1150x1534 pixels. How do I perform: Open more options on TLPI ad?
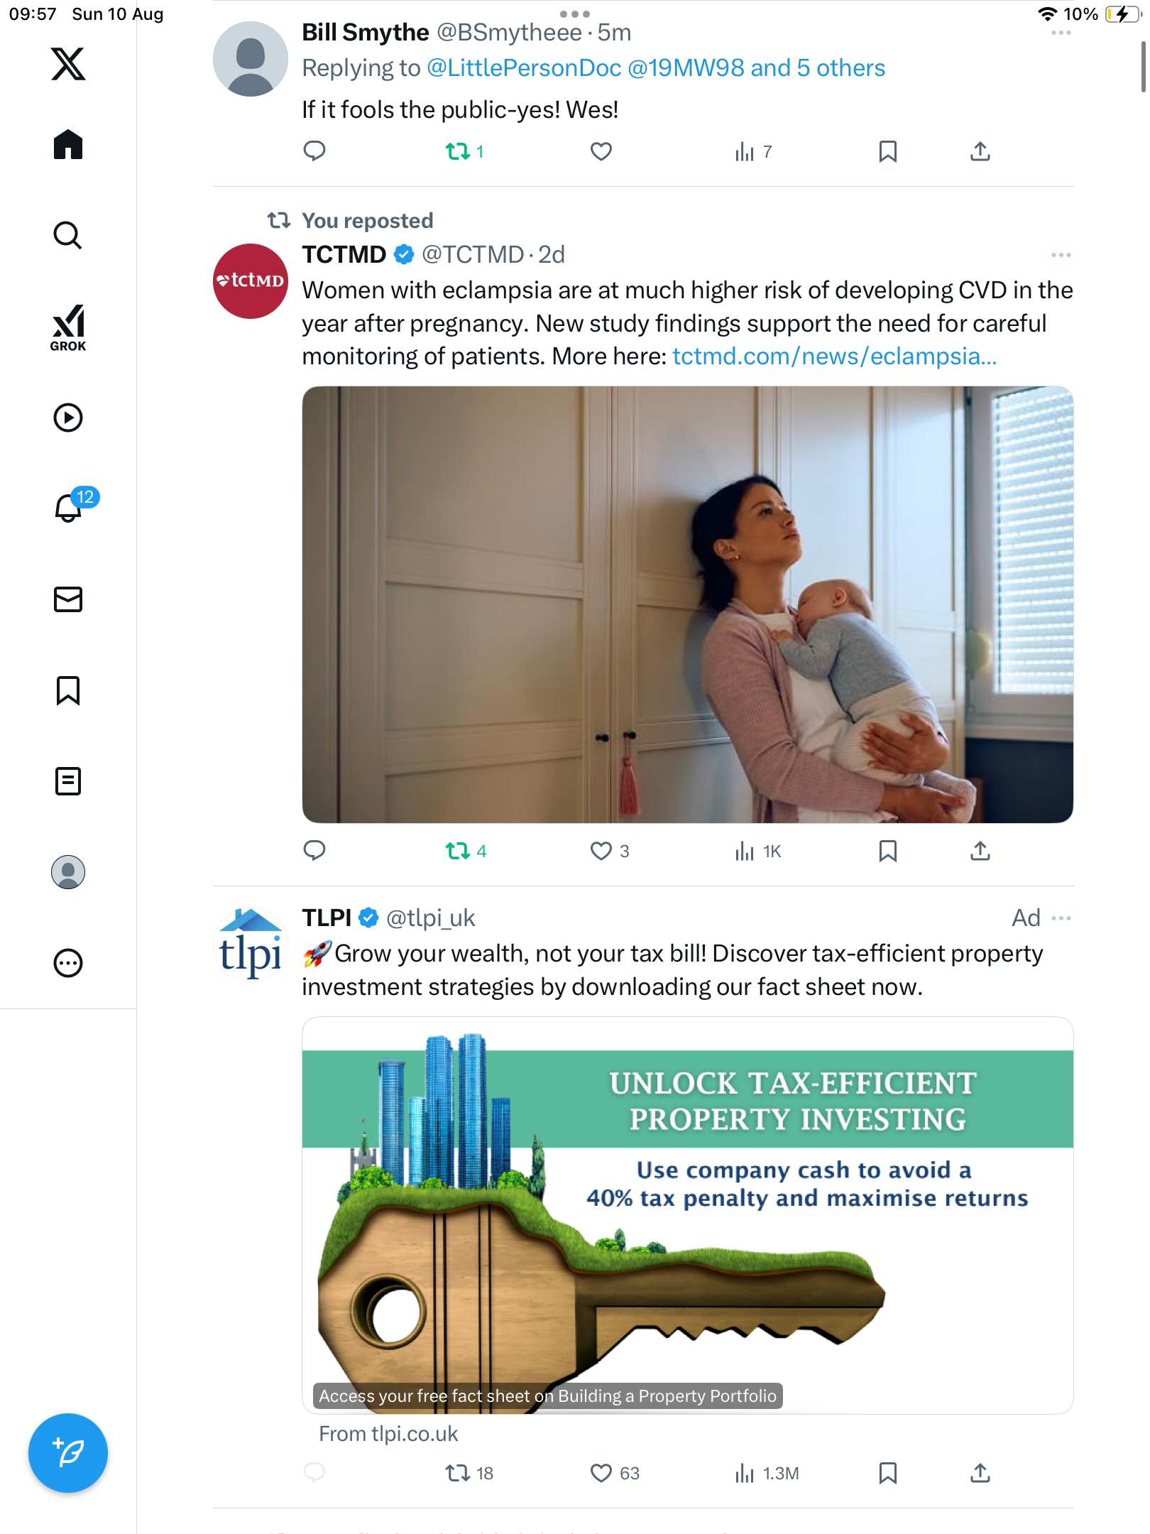tap(1061, 918)
